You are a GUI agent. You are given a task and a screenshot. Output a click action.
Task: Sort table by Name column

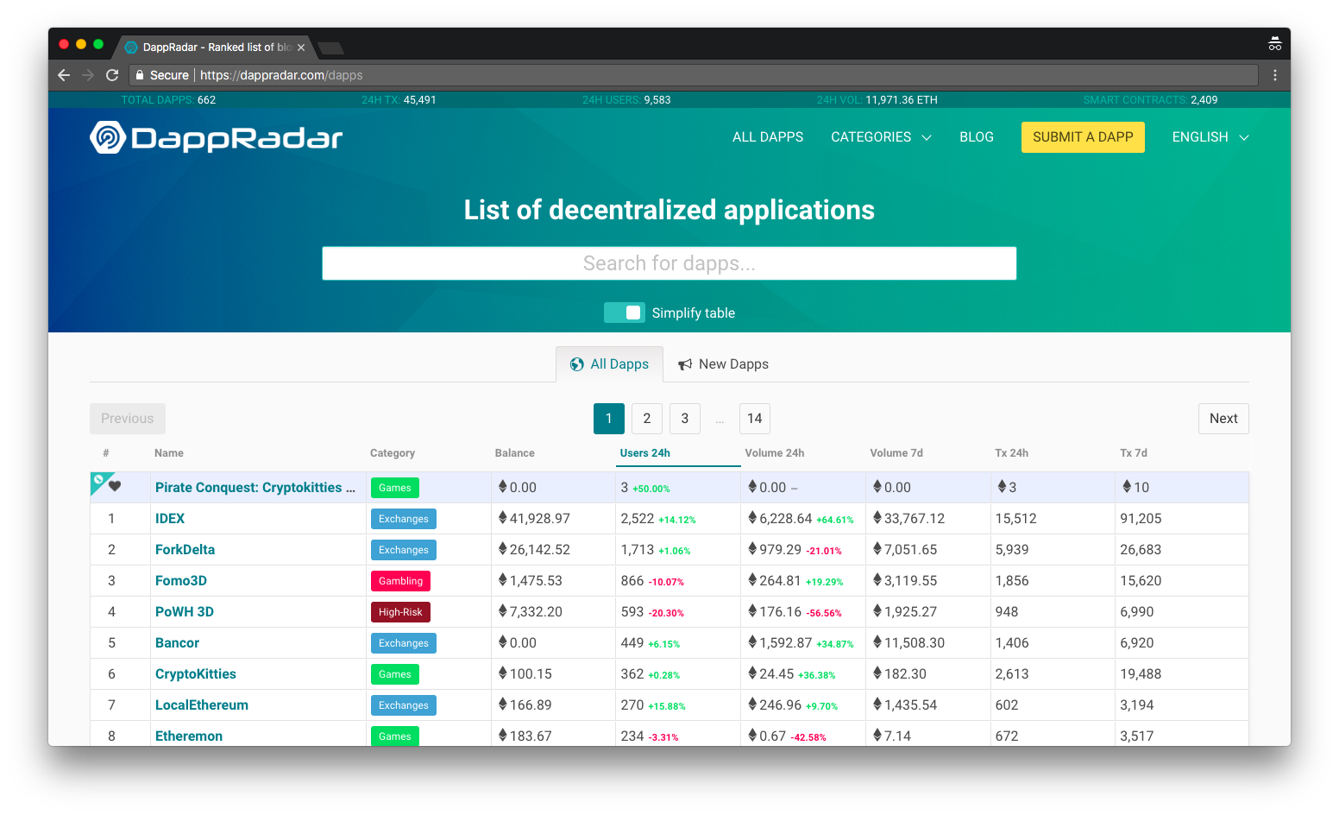tap(169, 453)
